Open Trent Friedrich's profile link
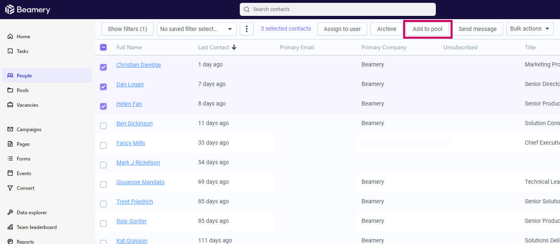The image size is (560, 244). point(135,202)
